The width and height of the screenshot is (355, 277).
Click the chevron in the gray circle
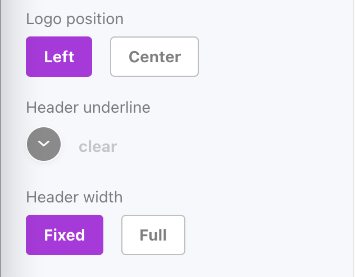tap(44, 145)
